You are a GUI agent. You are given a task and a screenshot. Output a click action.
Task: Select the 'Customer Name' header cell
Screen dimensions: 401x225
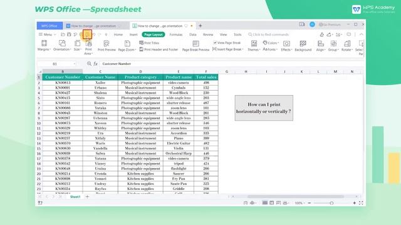click(x=100, y=77)
